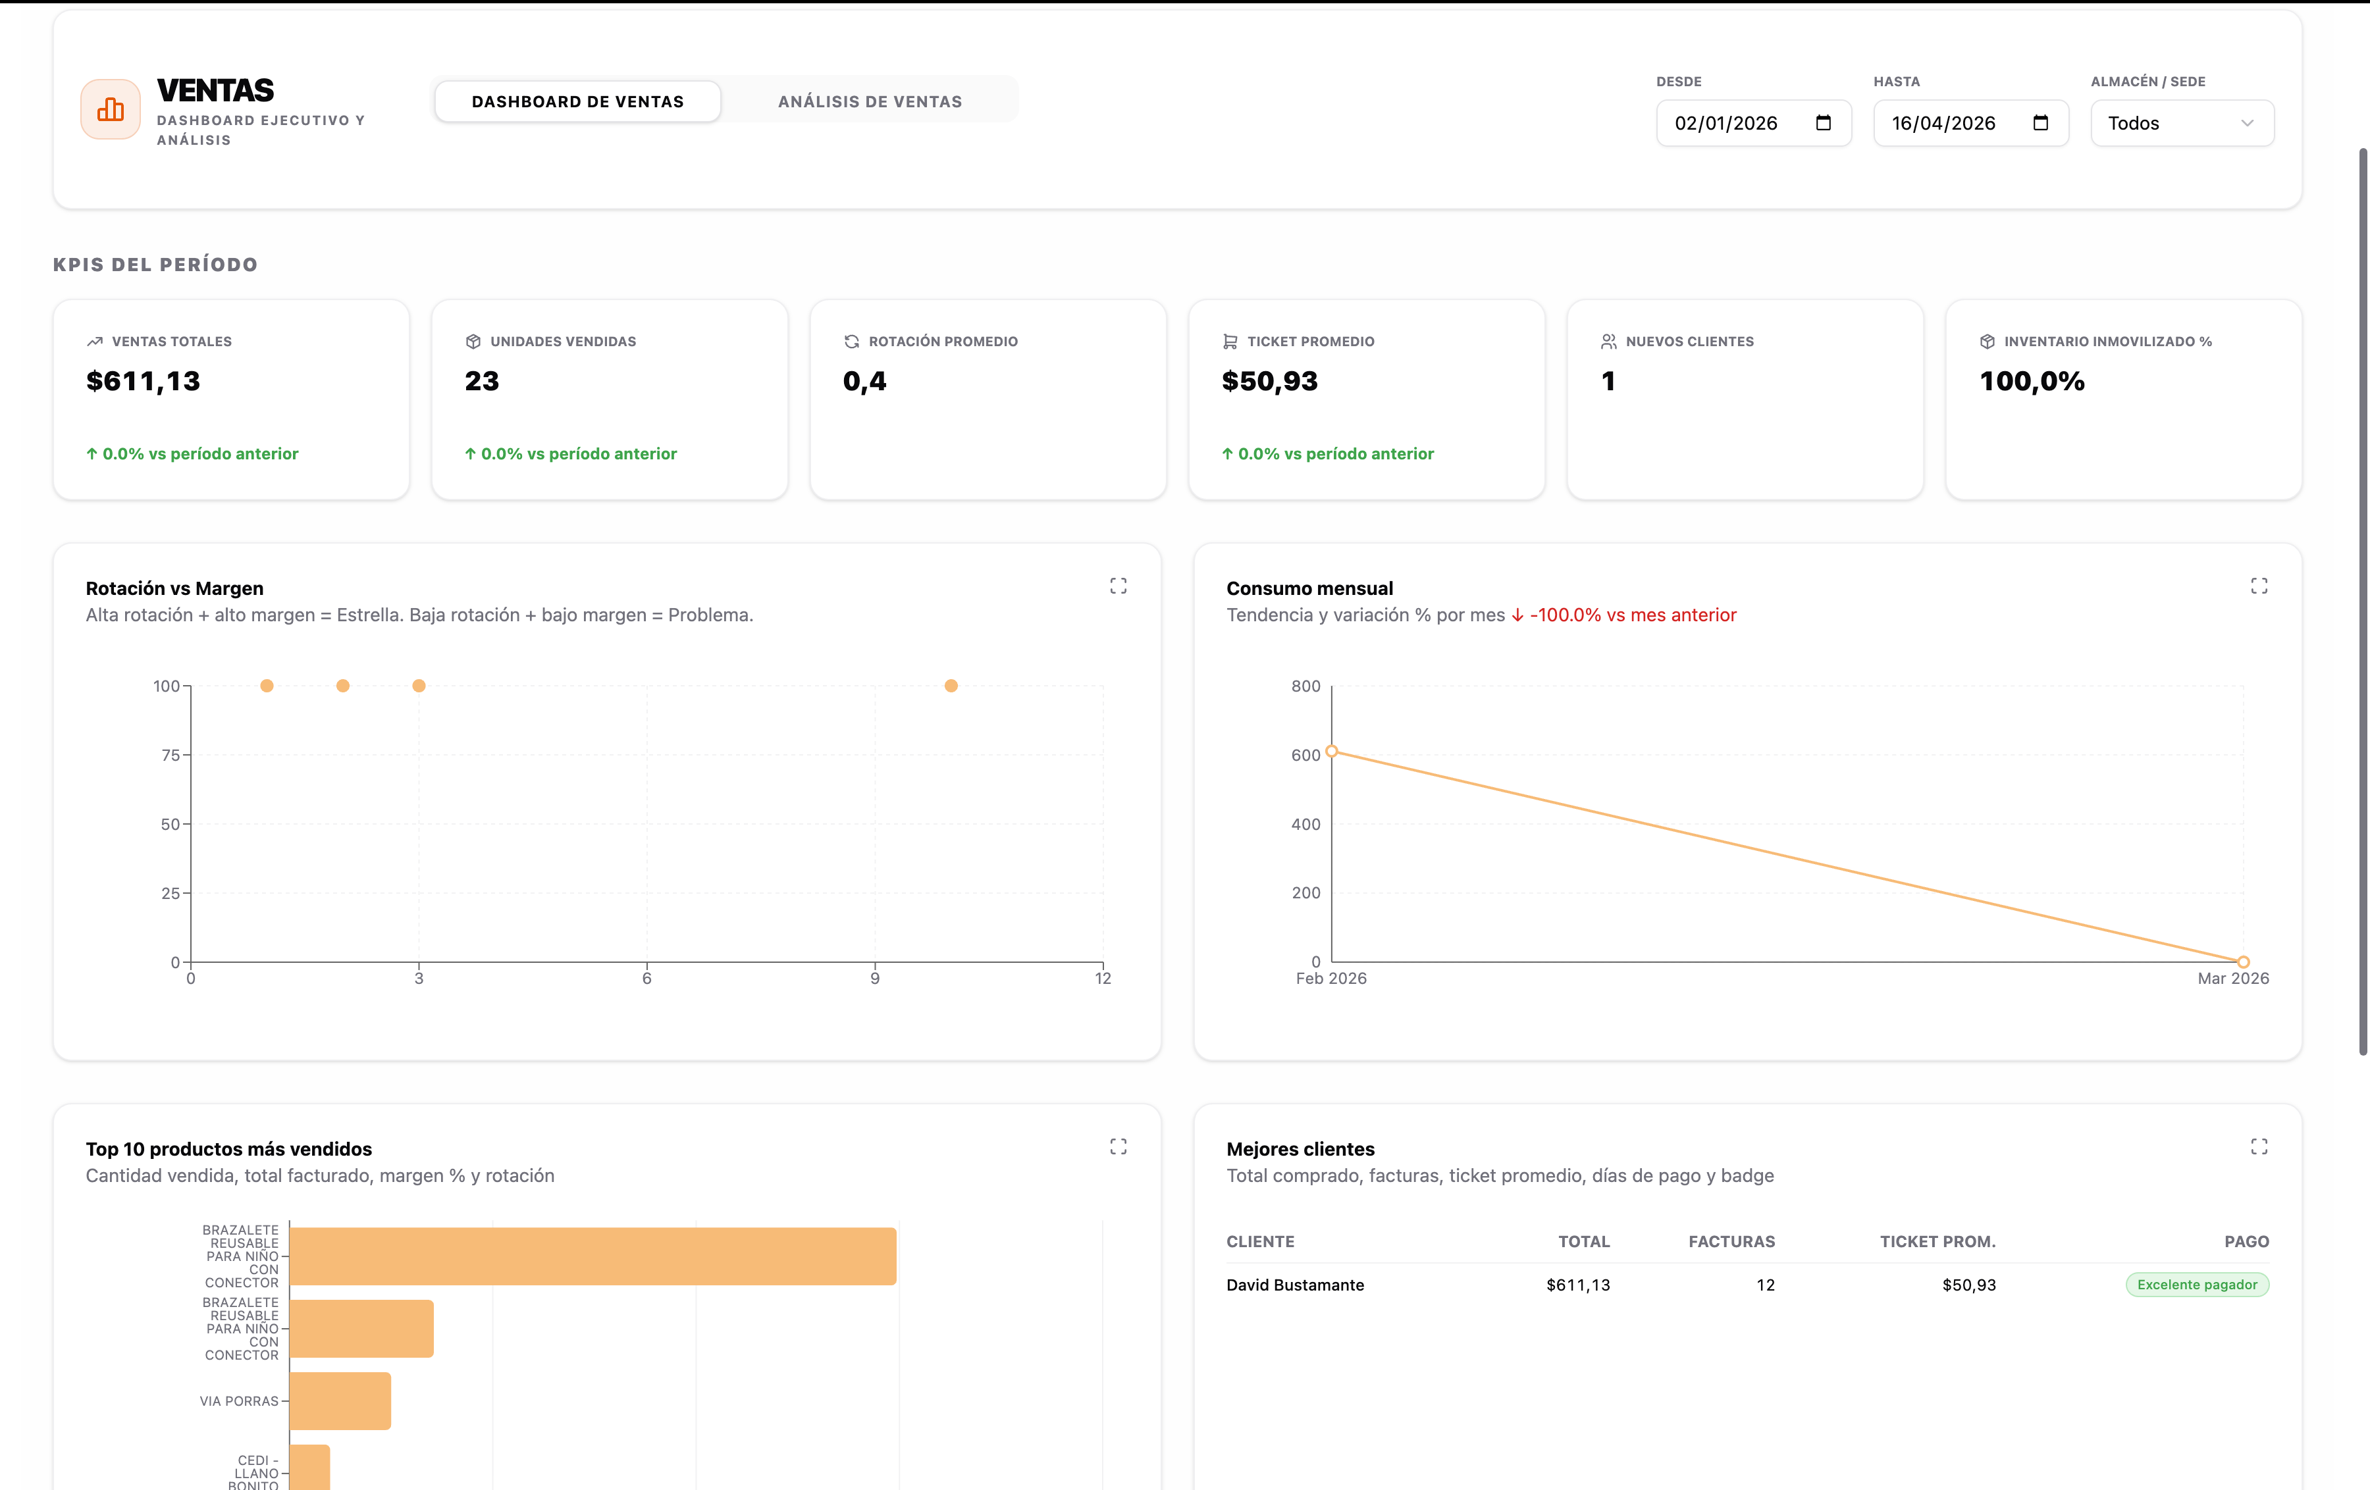The image size is (2370, 1490).
Task: Click the -100.0% vs mes anterior indicator
Action: point(1624,615)
